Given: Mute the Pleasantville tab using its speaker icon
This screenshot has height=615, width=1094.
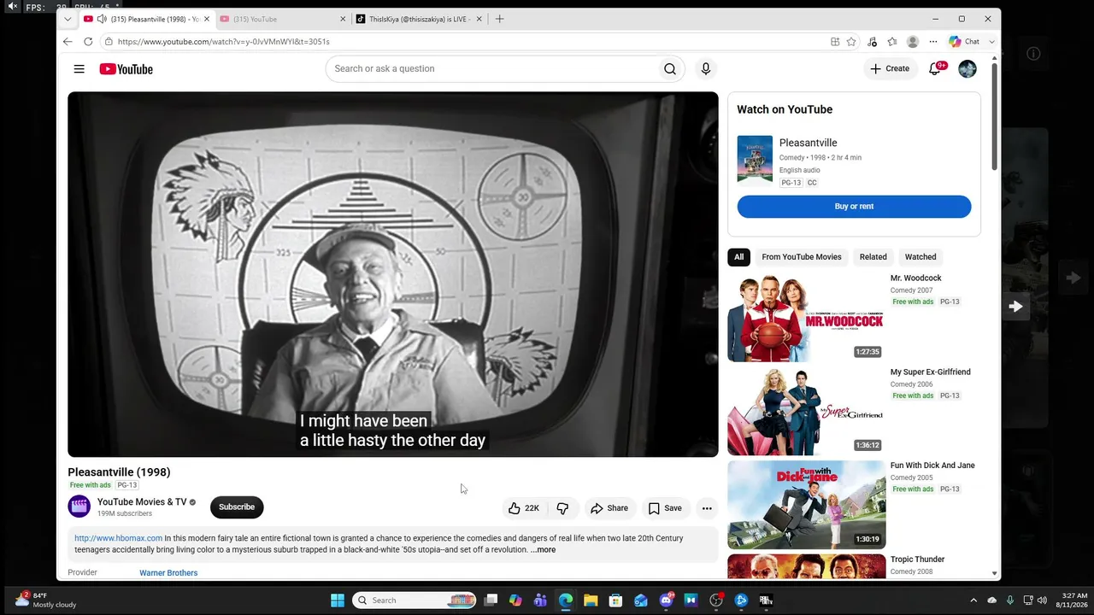Looking at the screenshot, I should (102, 19).
